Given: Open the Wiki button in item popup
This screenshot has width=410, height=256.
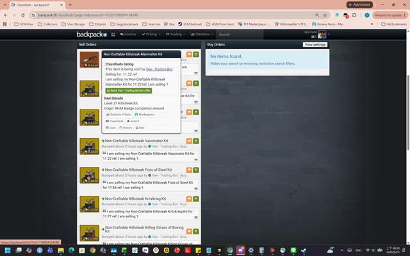Looking at the screenshot, I should pos(140,128).
